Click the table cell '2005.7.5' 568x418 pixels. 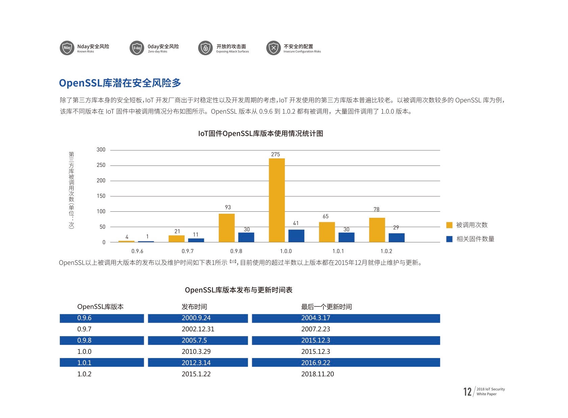[x=194, y=340]
